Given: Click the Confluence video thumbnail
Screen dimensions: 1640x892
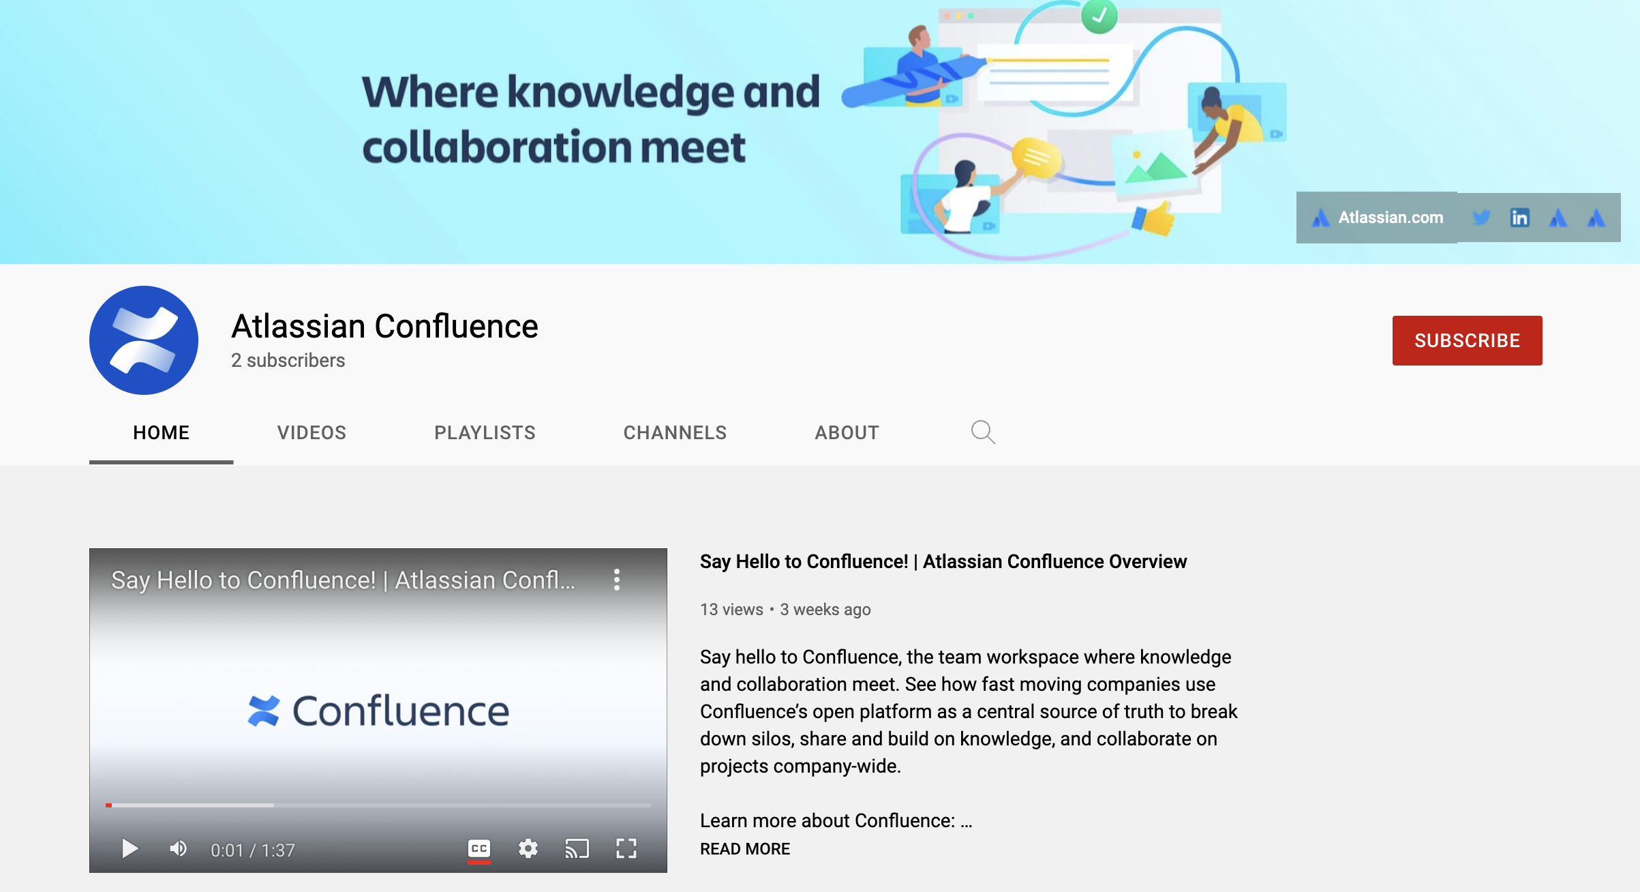Looking at the screenshot, I should click(x=378, y=710).
